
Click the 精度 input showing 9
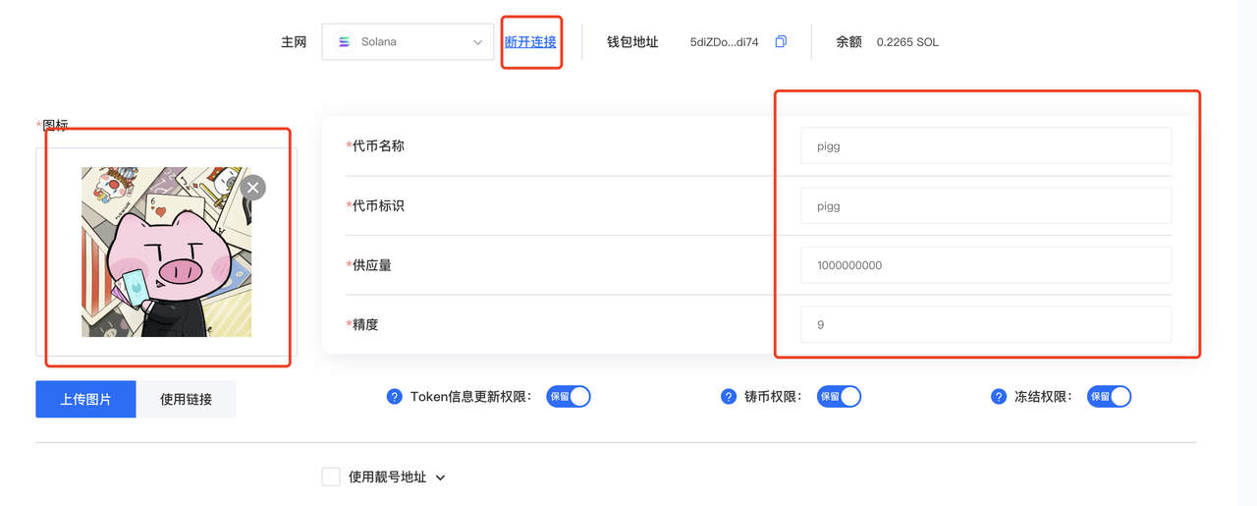pyautogui.click(x=986, y=324)
